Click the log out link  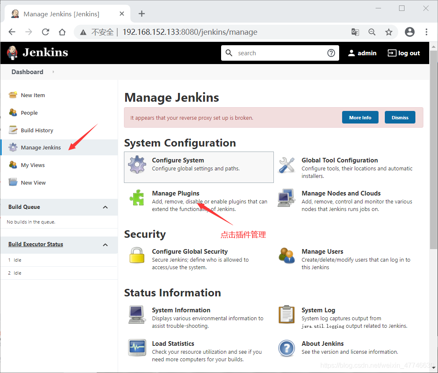pos(404,53)
